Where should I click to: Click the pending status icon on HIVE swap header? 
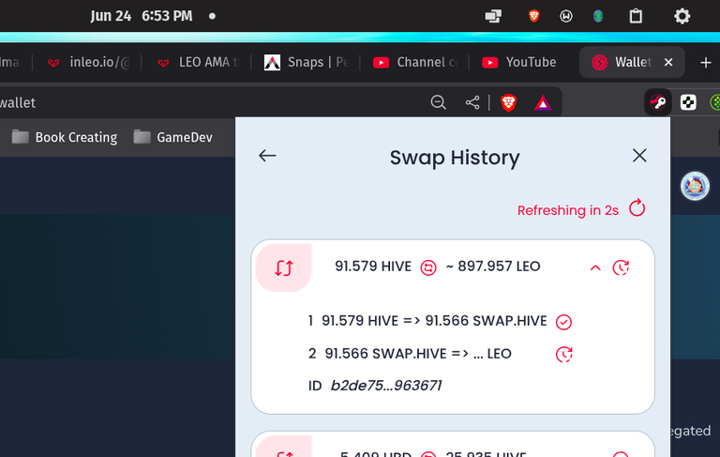coord(621,267)
